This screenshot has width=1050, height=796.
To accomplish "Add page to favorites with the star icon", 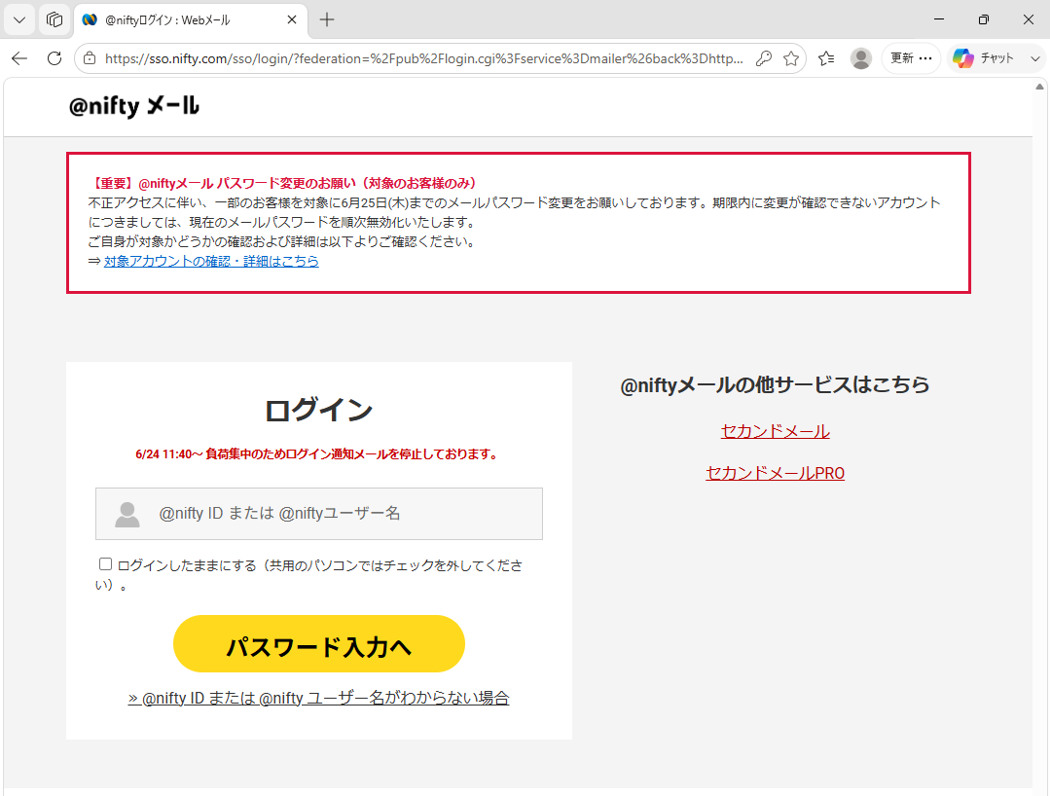I will 791,59.
